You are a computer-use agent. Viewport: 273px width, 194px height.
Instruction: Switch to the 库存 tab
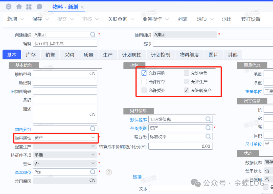[31, 55]
